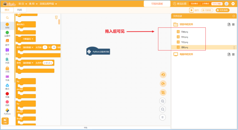238x130 pixels.
Task: Zoom out of the workspace
Action: tap(163, 109)
